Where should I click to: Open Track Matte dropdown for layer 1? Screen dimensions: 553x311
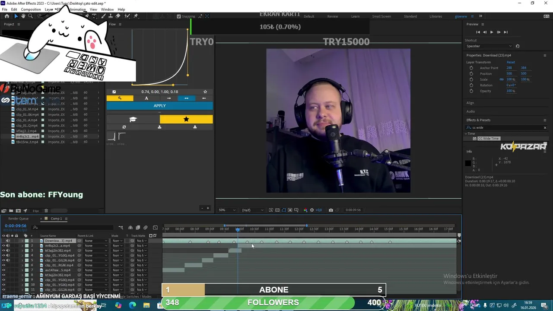[x=142, y=241]
